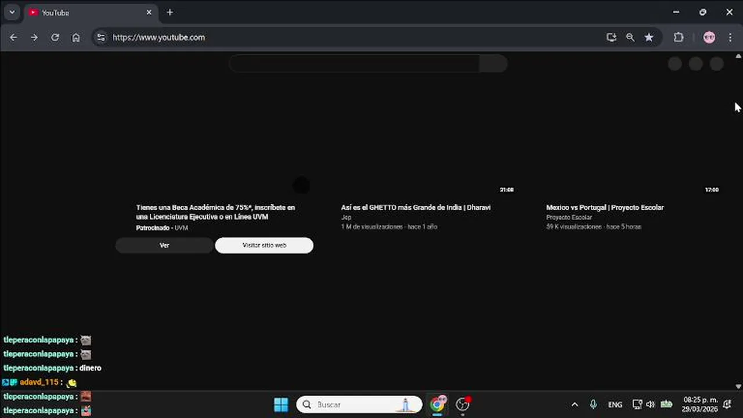The width and height of the screenshot is (743, 418).
Task: Open Chrome from the taskbar
Action: (x=437, y=405)
